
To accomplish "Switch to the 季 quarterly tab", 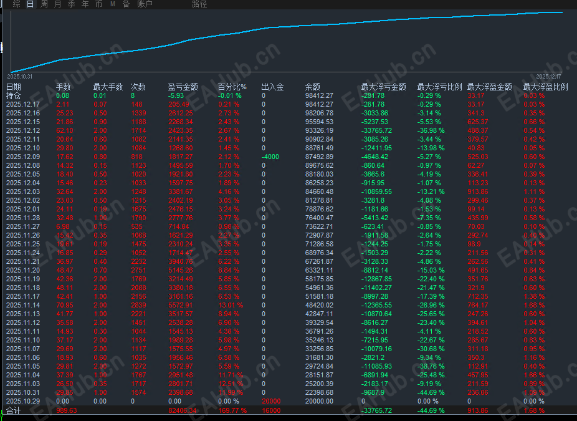I will (72, 4).
